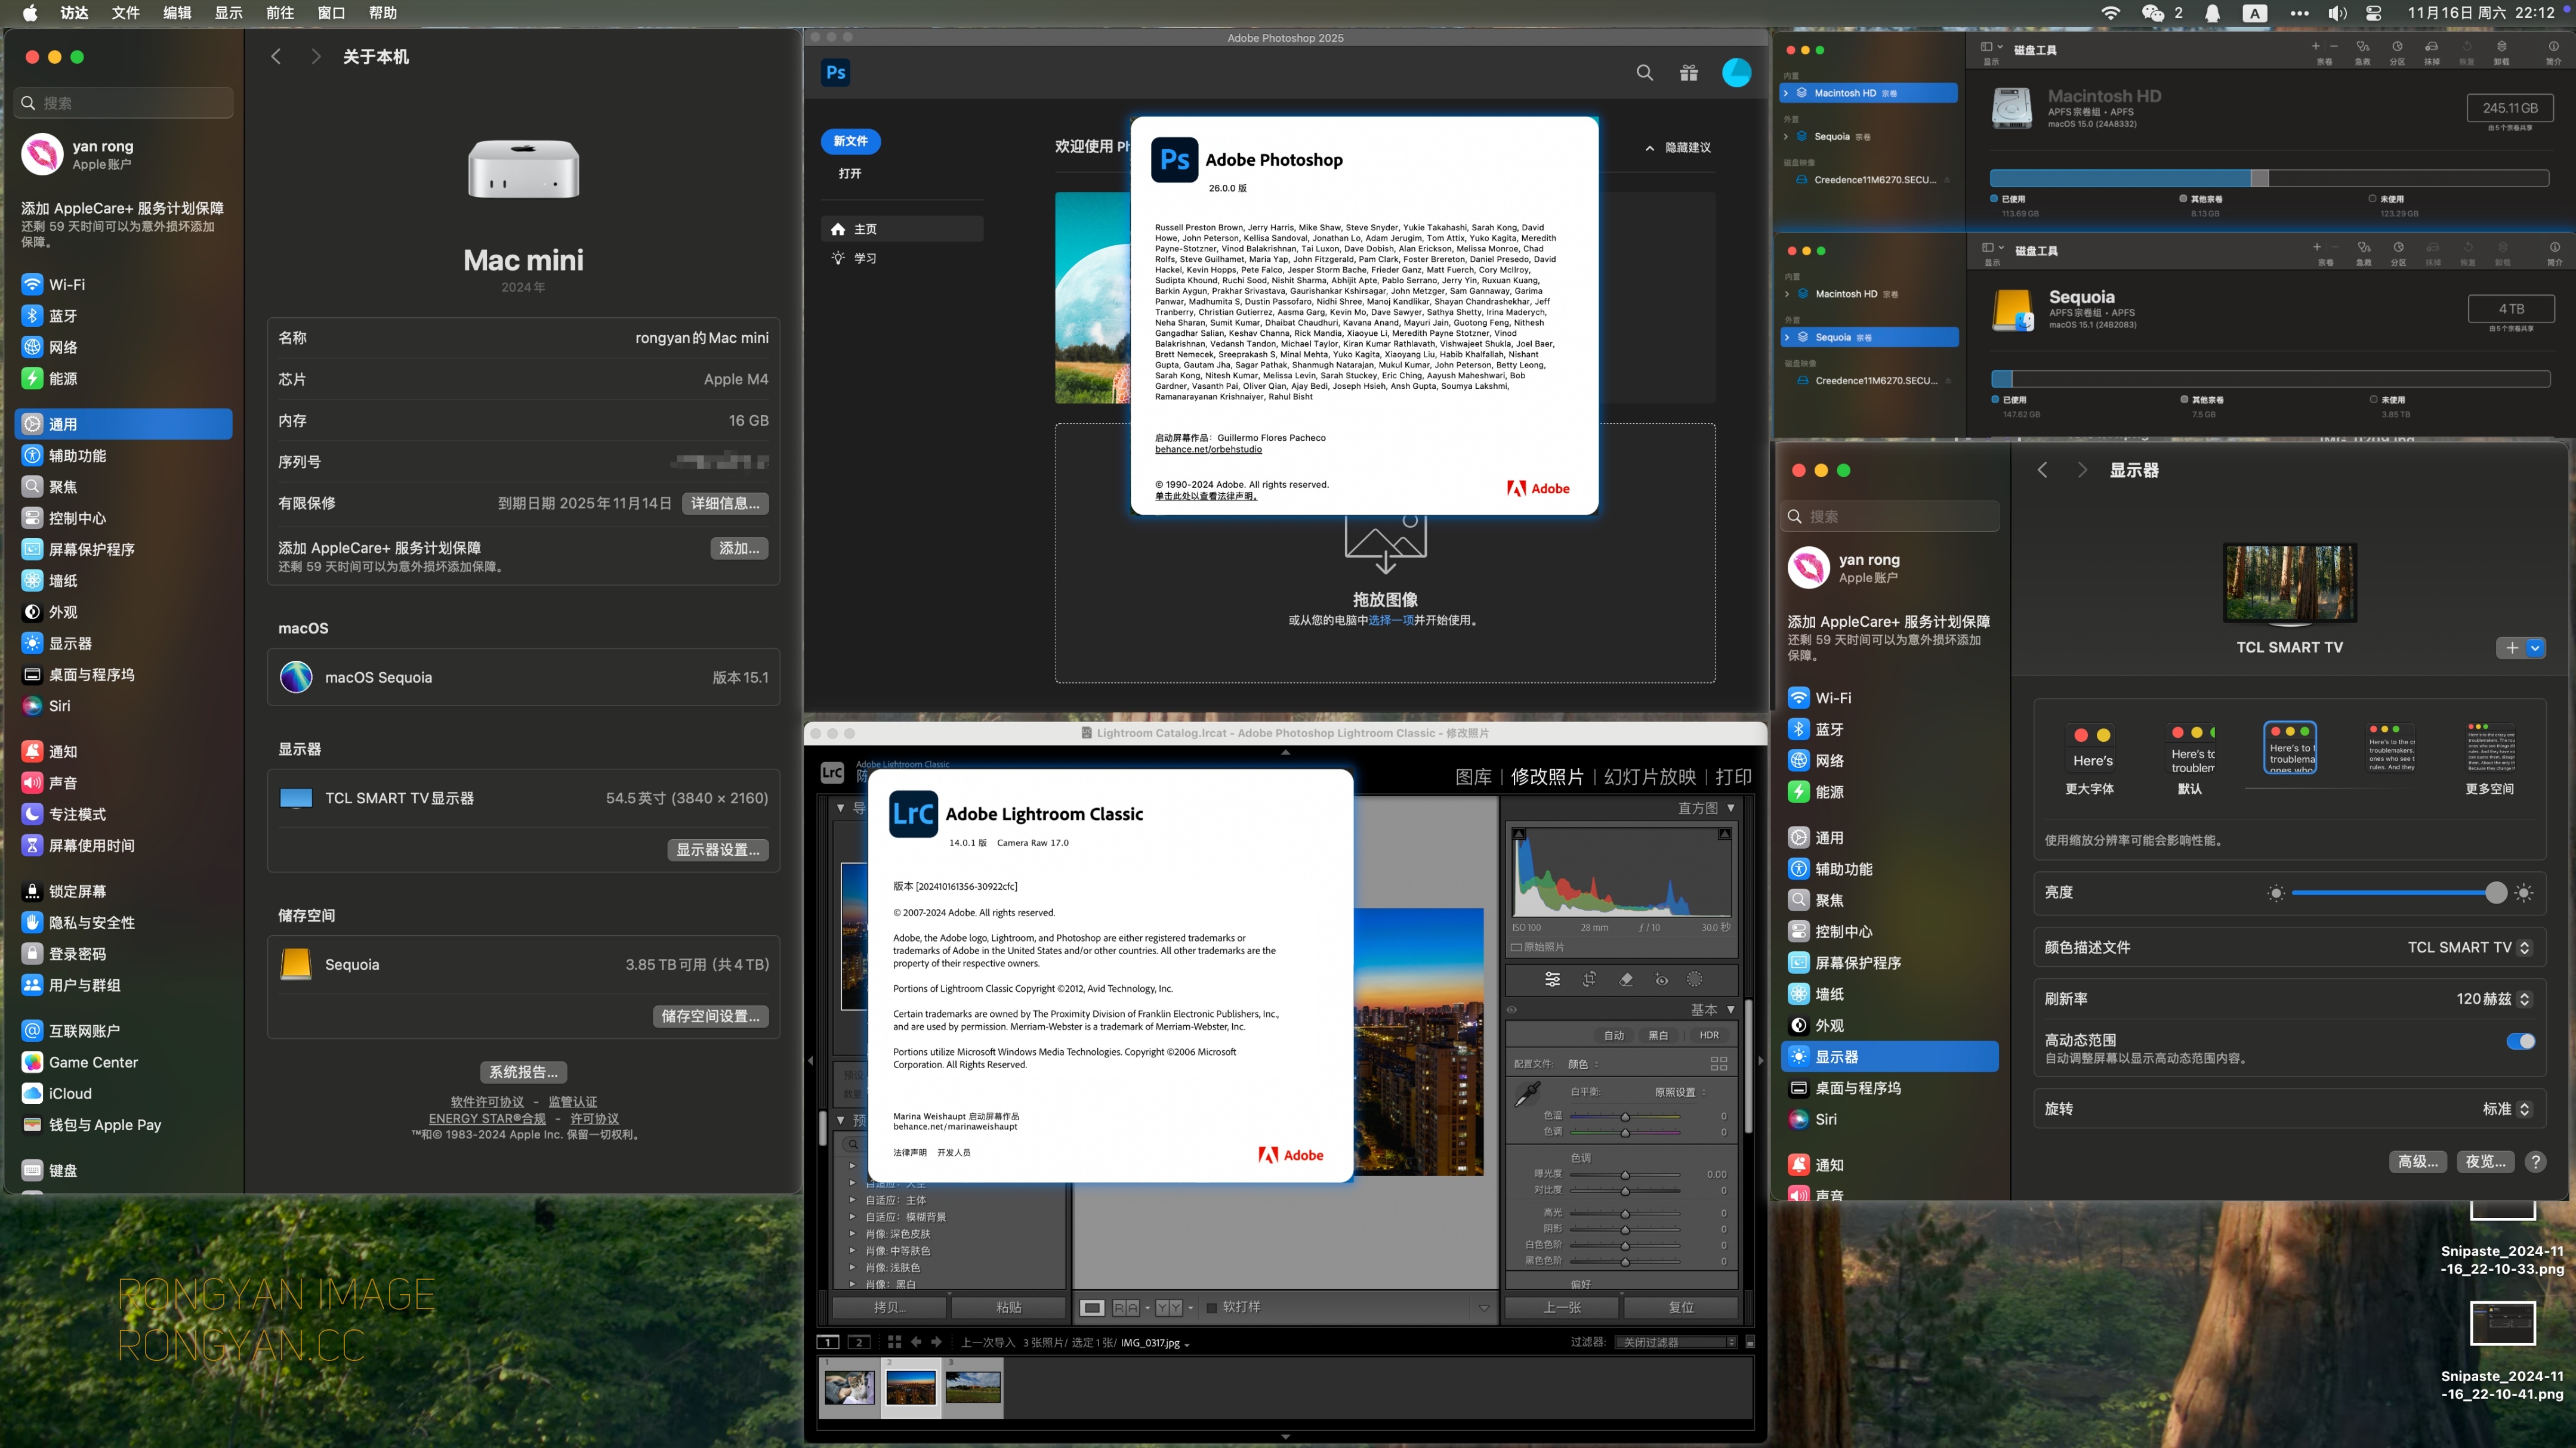This screenshot has width=2576, height=1448.
Task: Add volume with plus in Sequoia Disk Utility
Action: (x=2316, y=247)
